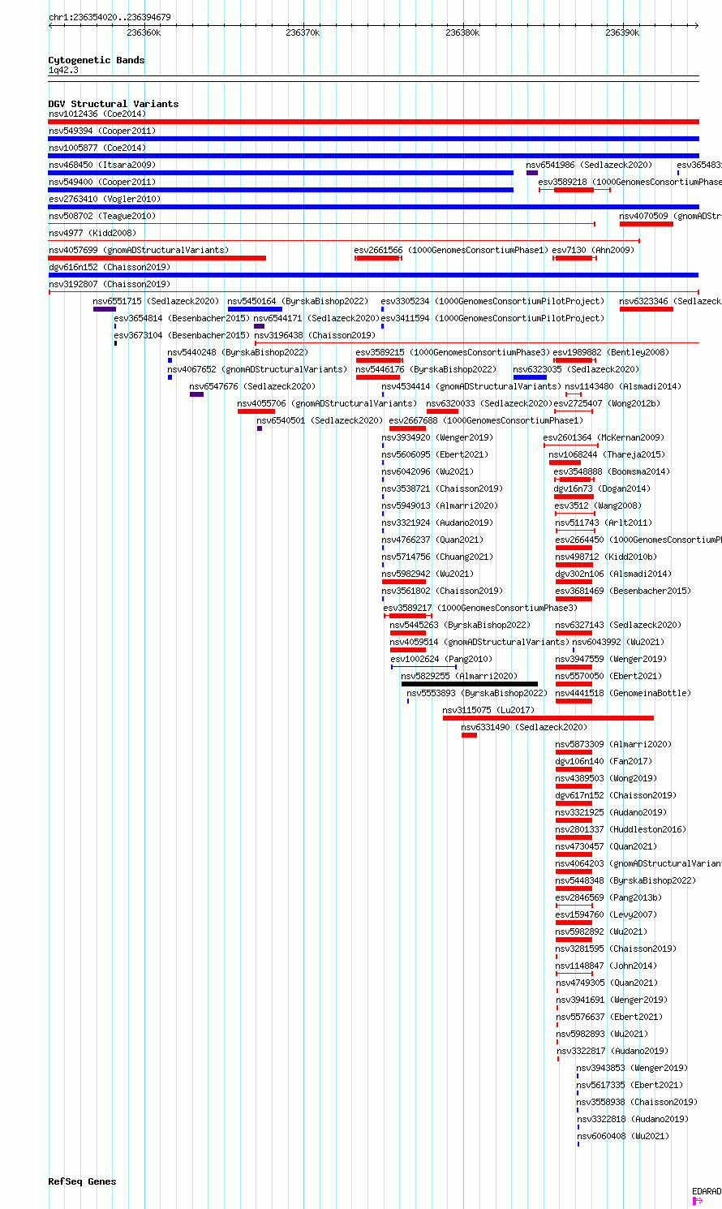The width and height of the screenshot is (722, 1209).
Task: Select the nsv5440248 (ByrskaBishop2022) label
Action: pyautogui.click(x=238, y=352)
